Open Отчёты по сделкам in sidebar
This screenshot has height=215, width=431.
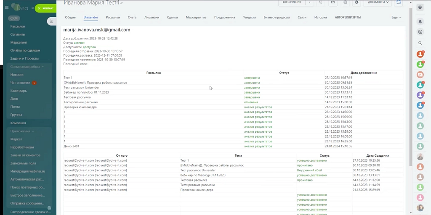(x=25, y=50)
